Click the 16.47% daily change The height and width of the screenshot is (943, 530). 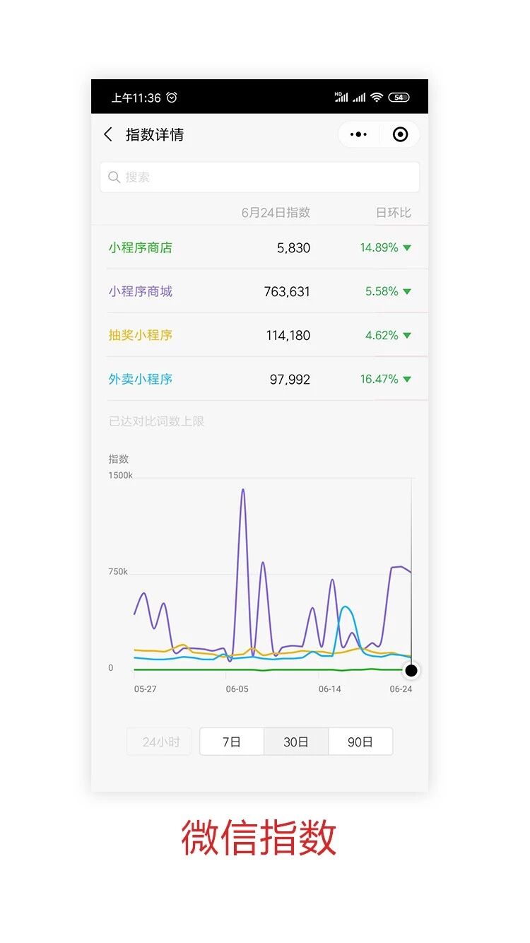[x=379, y=379]
